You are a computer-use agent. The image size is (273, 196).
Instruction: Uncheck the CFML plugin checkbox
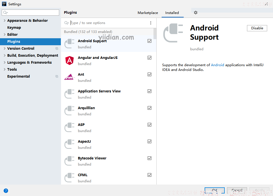[149, 175]
